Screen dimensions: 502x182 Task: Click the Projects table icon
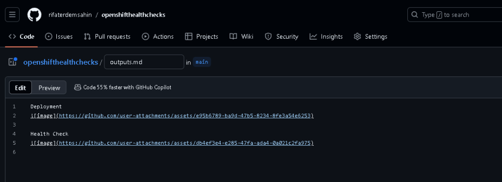189,36
